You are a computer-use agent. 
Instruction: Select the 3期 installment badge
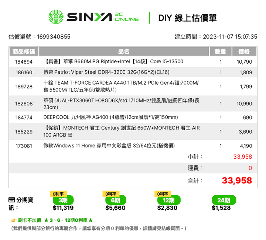63,200
